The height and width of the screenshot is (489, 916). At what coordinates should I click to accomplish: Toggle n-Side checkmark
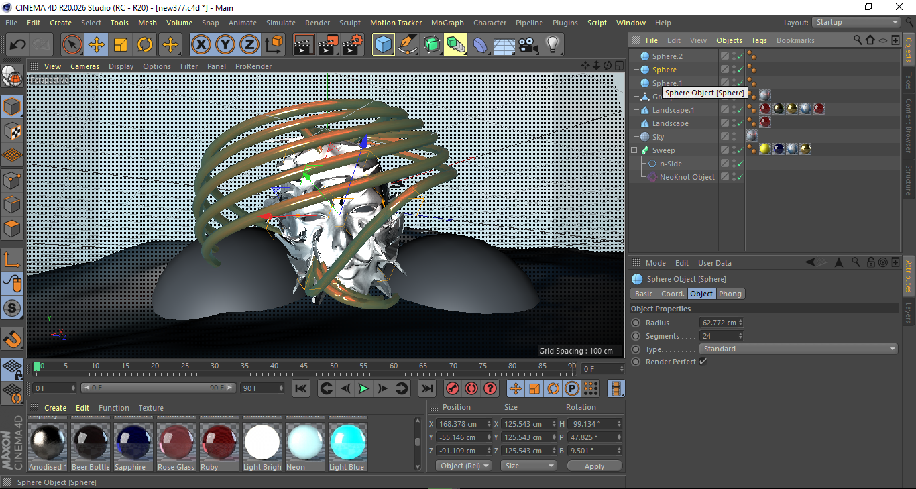[x=740, y=164]
